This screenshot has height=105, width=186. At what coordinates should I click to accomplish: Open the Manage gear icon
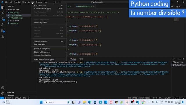tap(3, 94)
